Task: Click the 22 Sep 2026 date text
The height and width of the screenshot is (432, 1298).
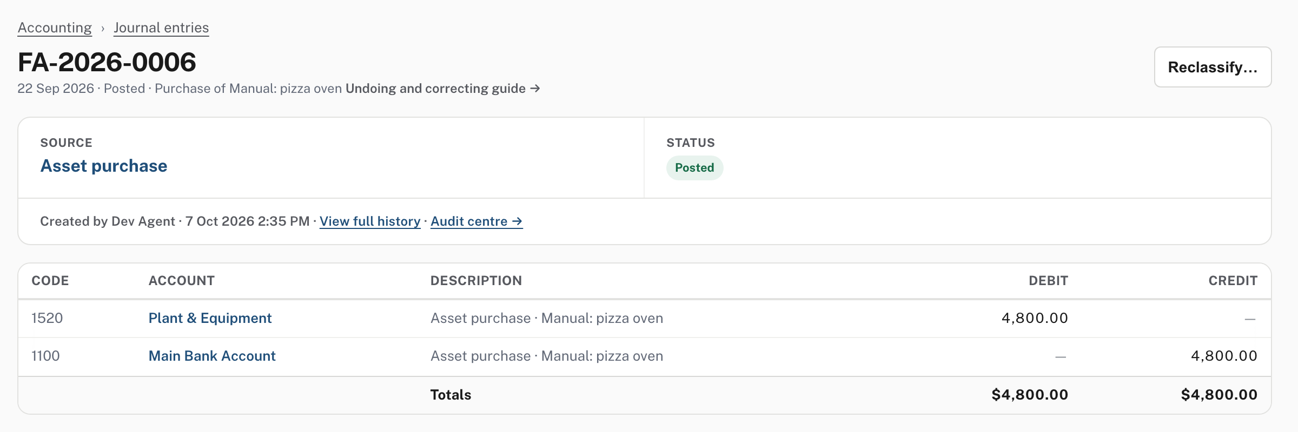Action: 56,89
